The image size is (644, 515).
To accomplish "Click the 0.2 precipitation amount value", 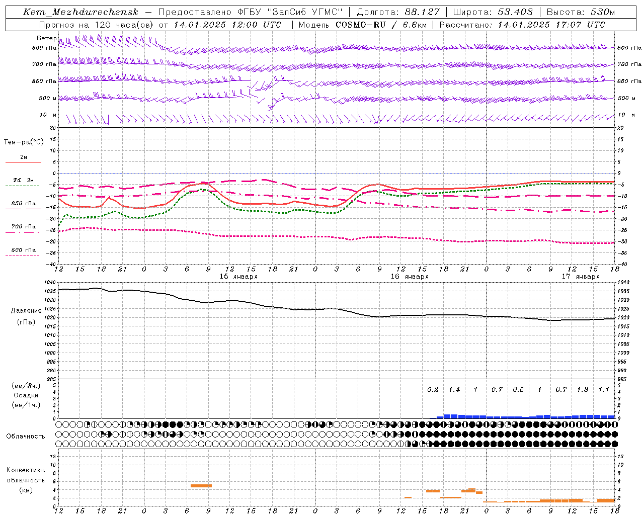I will [433, 389].
